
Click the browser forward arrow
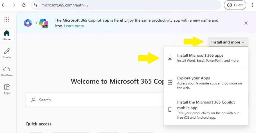[x=14, y=5]
